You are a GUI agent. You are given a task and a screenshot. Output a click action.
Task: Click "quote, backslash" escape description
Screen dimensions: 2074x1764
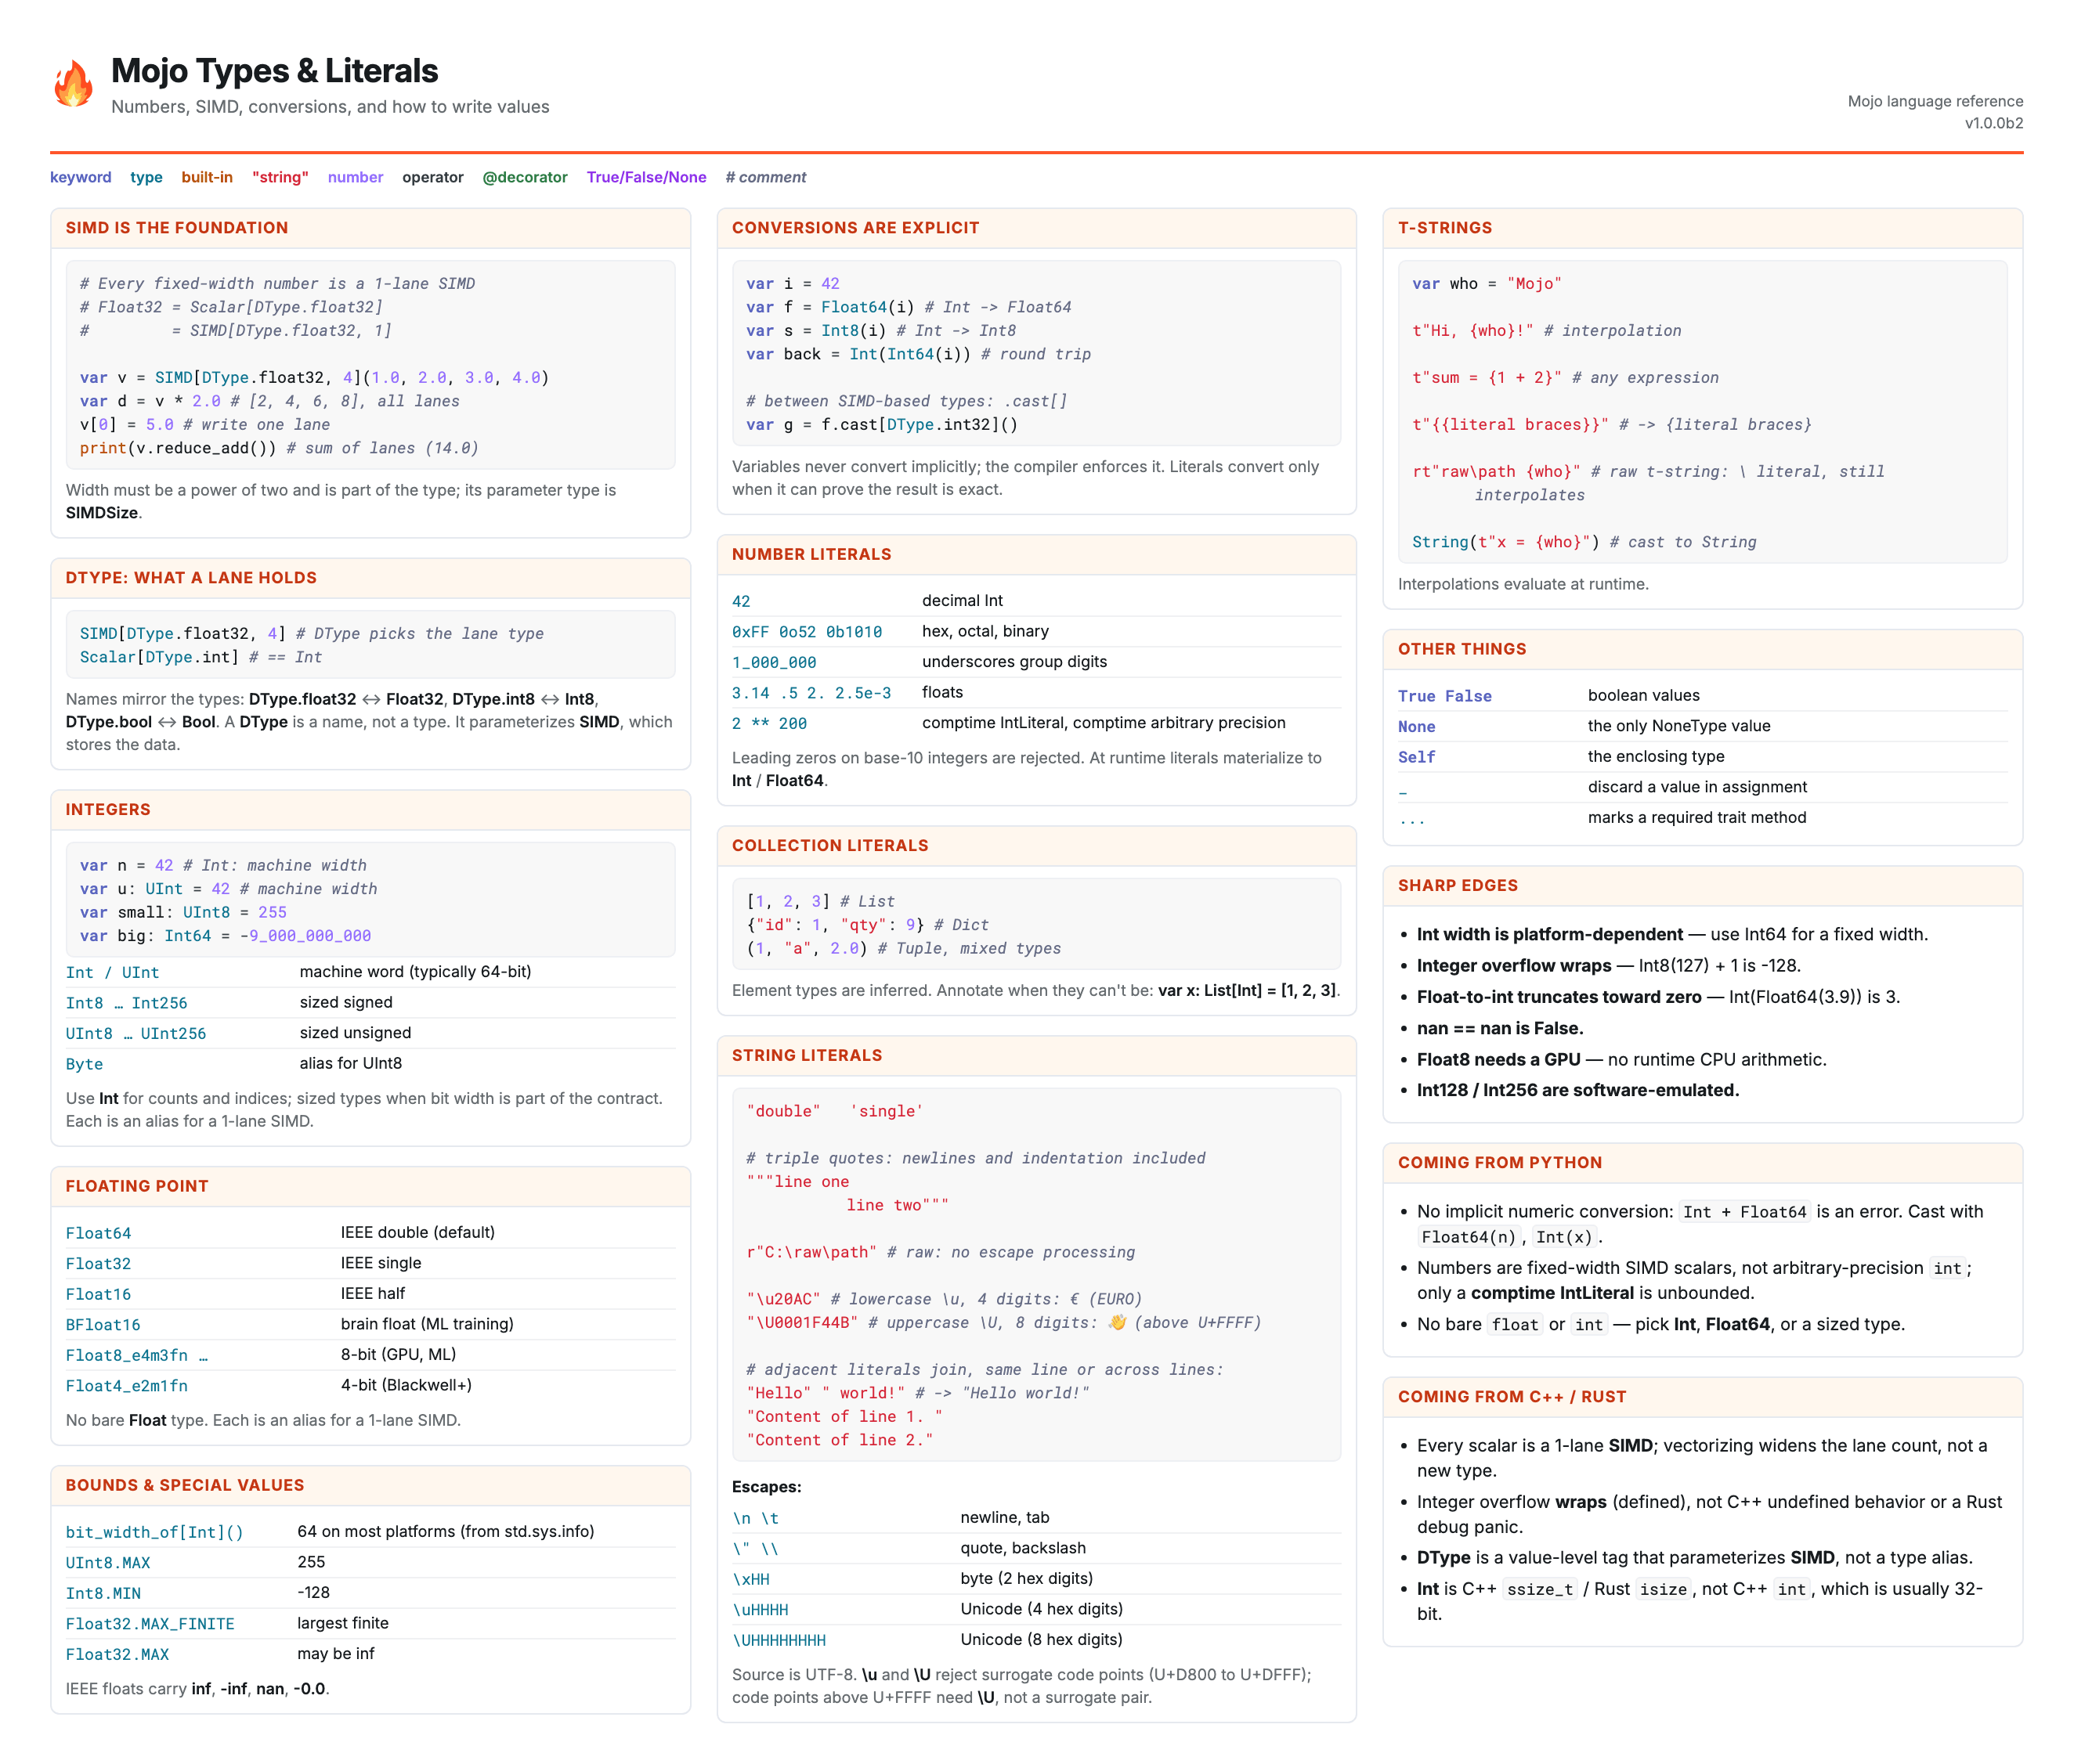(1024, 1548)
